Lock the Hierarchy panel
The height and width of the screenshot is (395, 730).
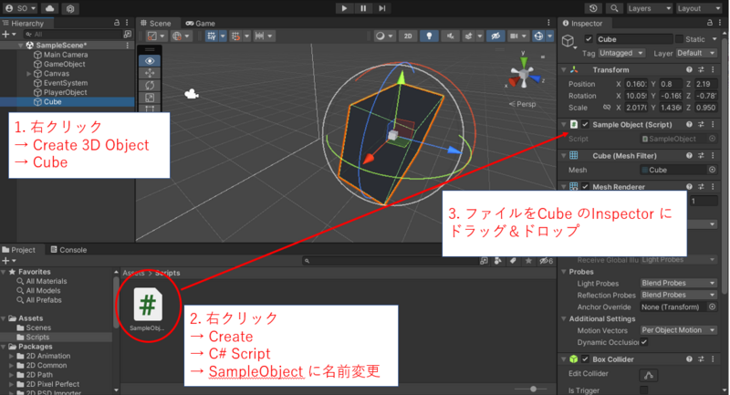[x=117, y=23]
